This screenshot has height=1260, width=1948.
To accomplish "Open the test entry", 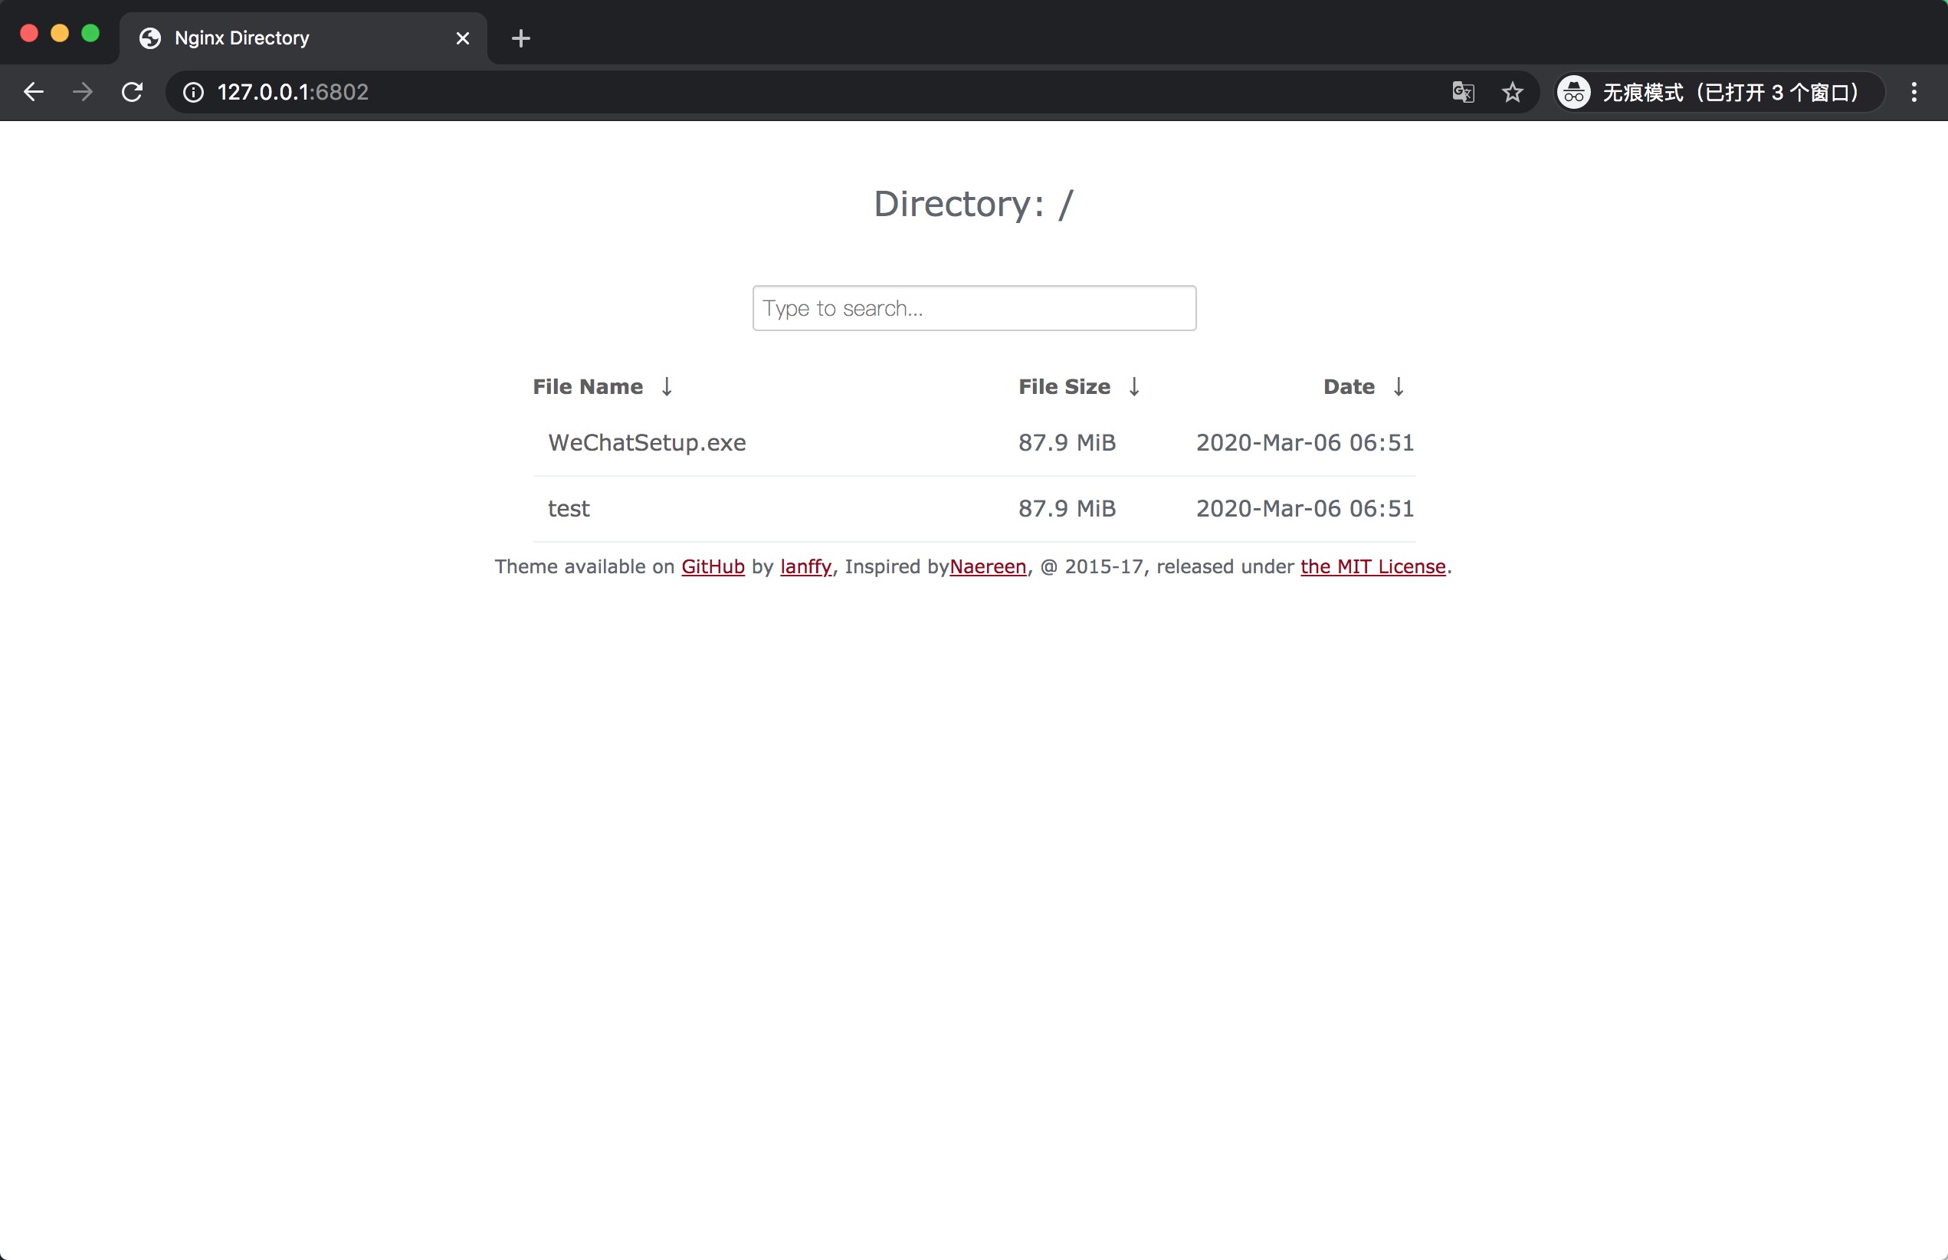I will (x=569, y=509).
